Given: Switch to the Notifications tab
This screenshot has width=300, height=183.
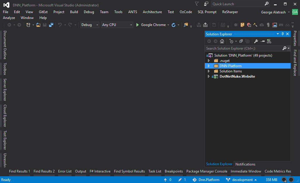Looking at the screenshot, I should coord(245,164).
